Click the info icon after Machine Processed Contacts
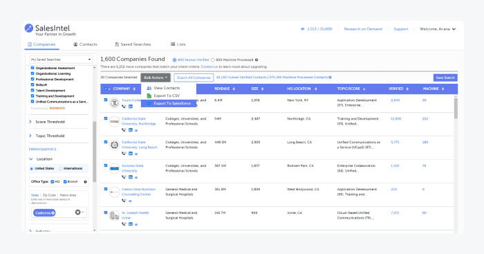The height and width of the screenshot is (254, 484). tap(331, 78)
